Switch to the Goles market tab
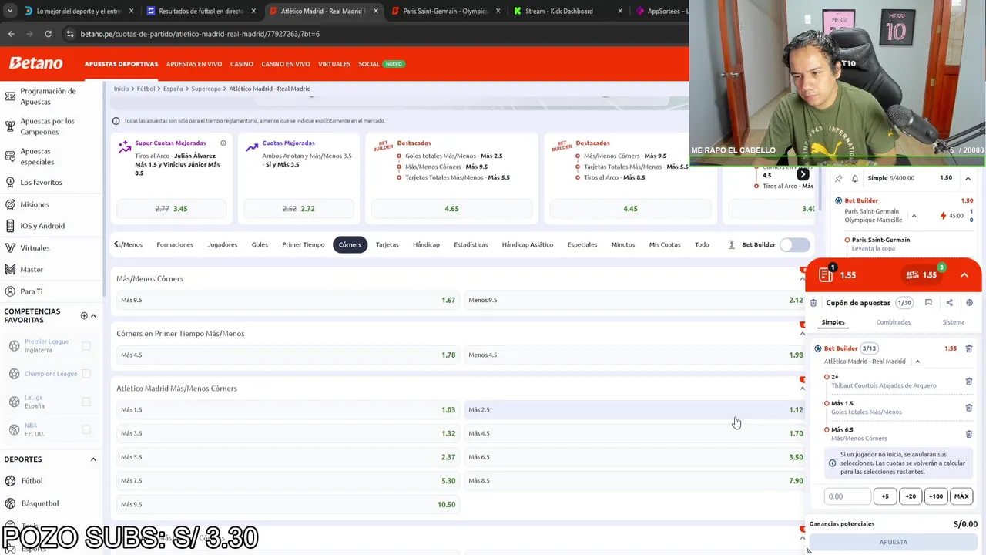This screenshot has width=986, height=555. pyautogui.click(x=260, y=244)
